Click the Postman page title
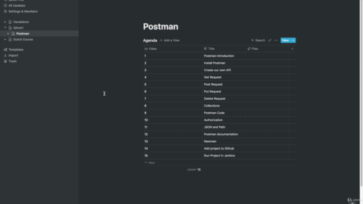This screenshot has height=204, width=363. 161,27
